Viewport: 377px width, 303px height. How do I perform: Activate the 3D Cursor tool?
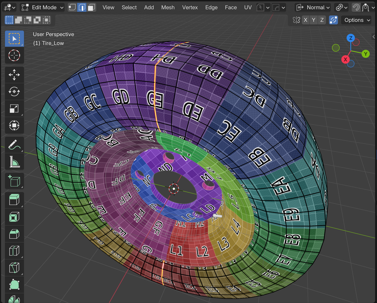pos(14,55)
